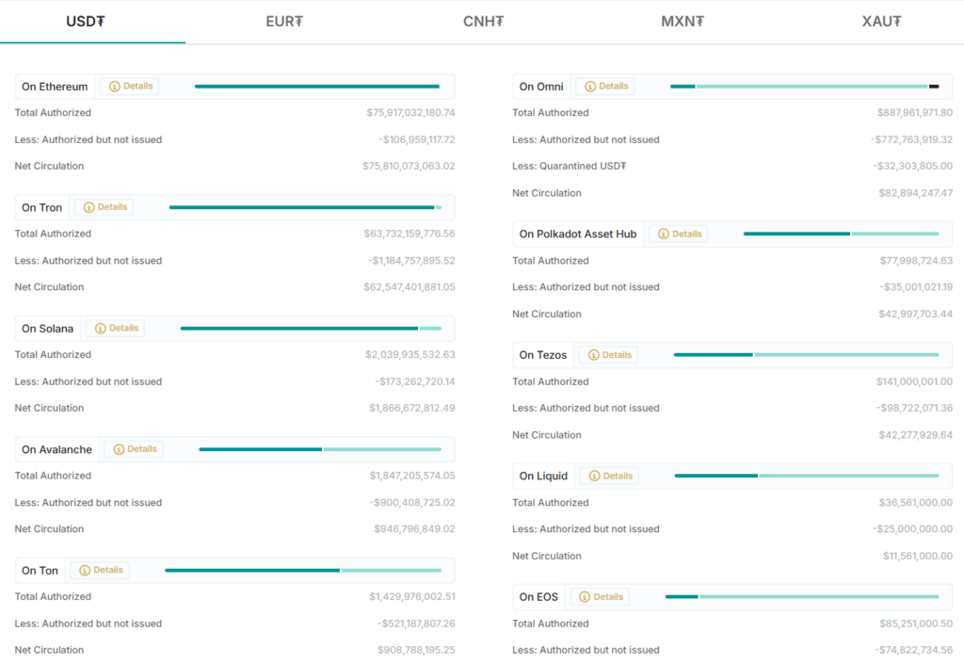
Task: Click the On Tezos chain label
Action: pos(543,355)
